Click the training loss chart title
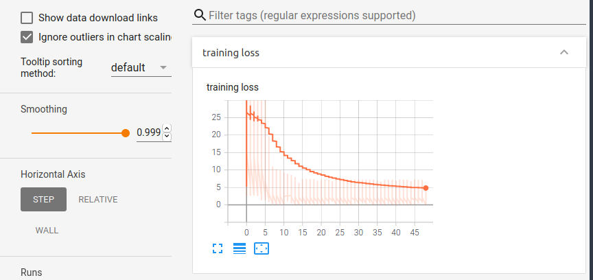593x280 pixels. [232, 87]
